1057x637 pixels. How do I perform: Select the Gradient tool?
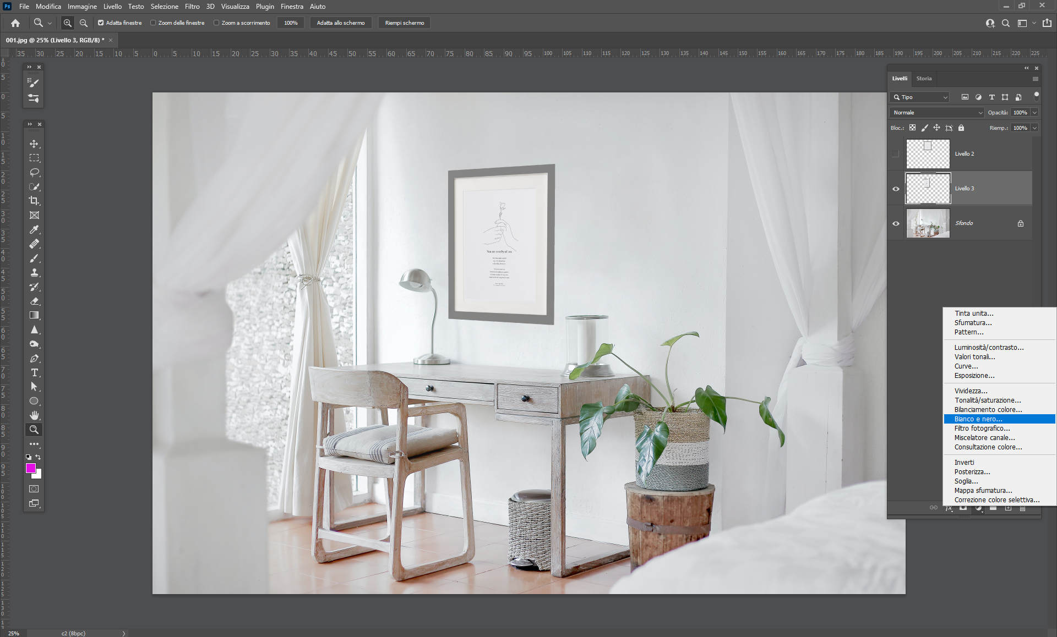point(34,315)
